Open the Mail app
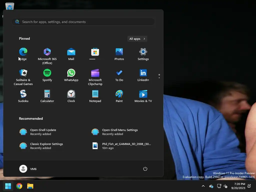The image size is (256, 192). [71, 54]
